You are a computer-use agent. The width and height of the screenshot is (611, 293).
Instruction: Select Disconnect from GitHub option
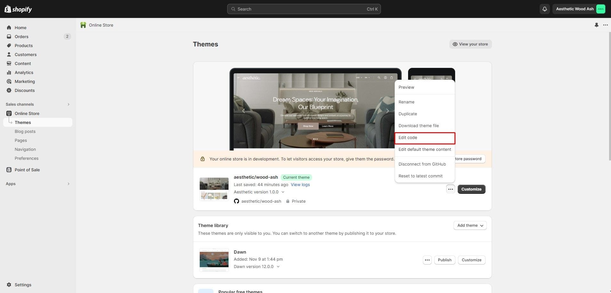coord(422,164)
